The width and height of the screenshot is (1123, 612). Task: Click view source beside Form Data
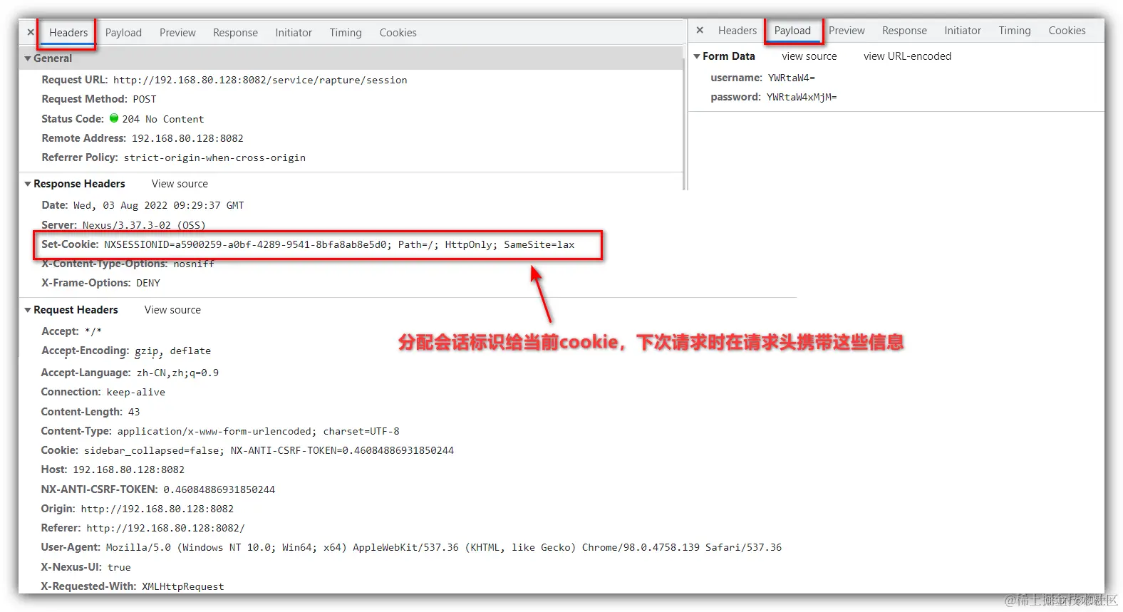coord(809,56)
